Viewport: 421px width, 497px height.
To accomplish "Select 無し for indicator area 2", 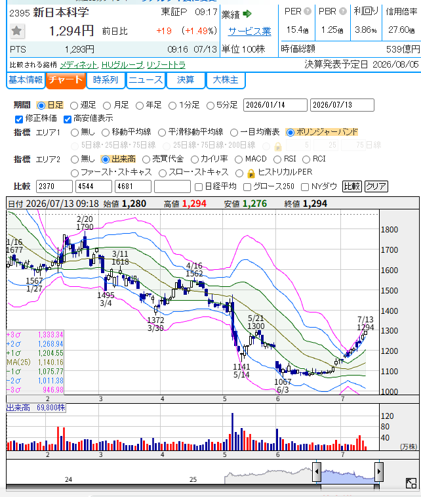I will (74, 159).
